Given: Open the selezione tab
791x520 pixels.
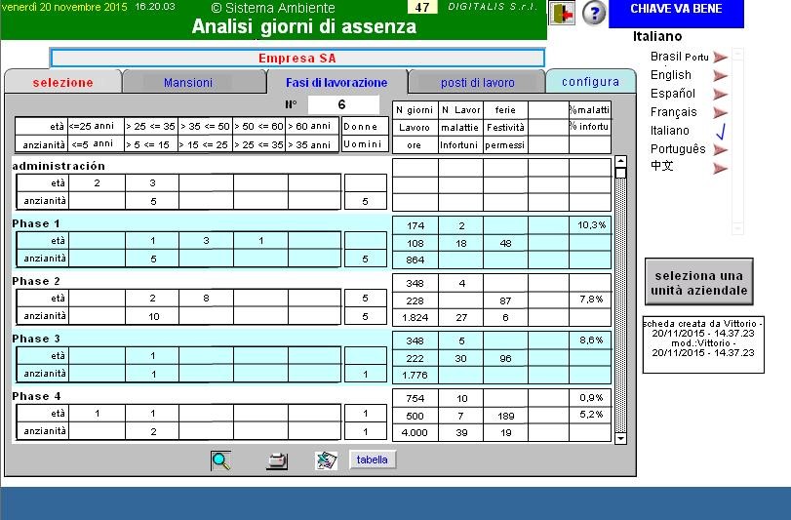Looking at the screenshot, I should tap(63, 82).
